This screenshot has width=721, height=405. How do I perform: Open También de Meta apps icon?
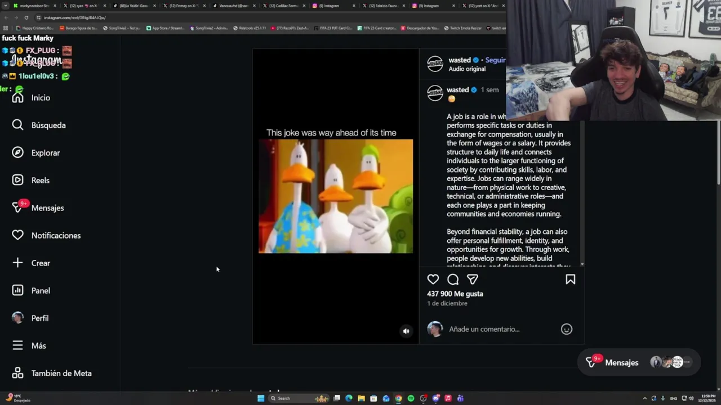18,373
